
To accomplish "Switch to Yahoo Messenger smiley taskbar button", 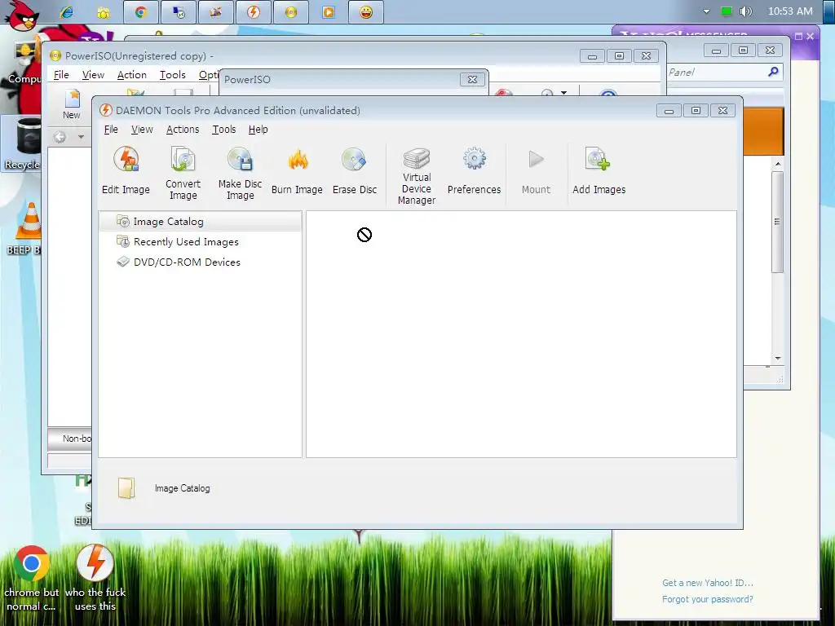I will [x=366, y=12].
